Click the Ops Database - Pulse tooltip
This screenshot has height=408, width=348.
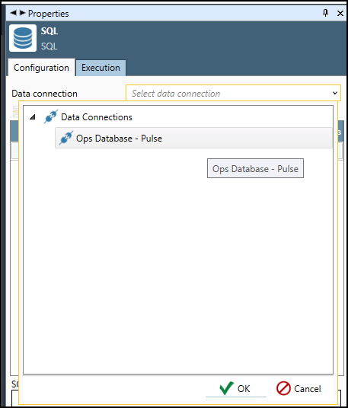click(255, 168)
